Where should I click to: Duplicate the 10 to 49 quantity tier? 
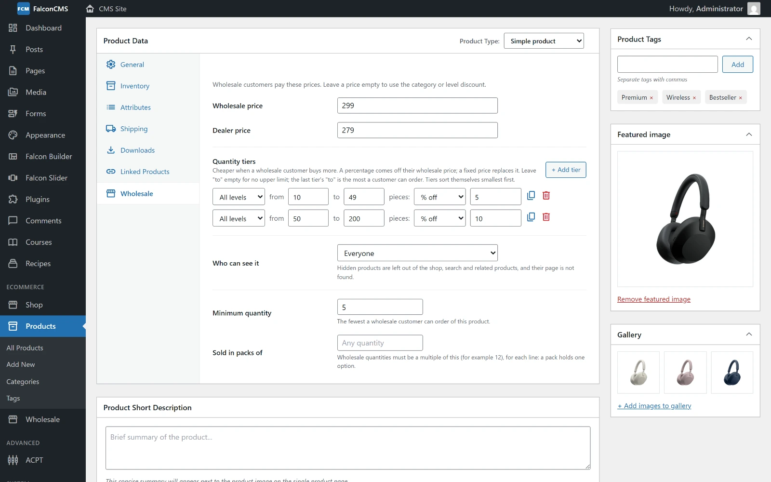pos(531,196)
